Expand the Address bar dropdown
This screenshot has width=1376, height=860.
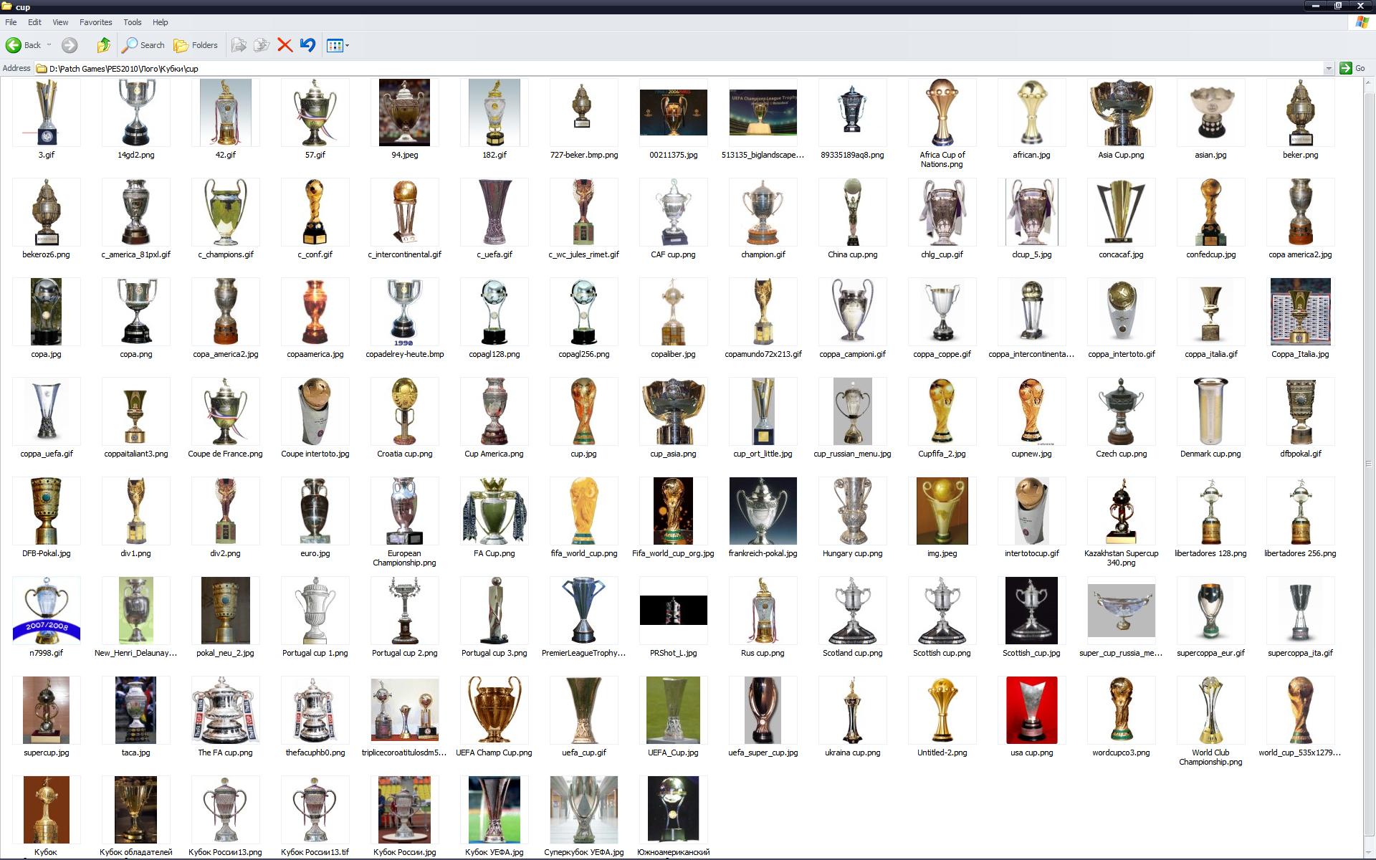click(x=1328, y=69)
